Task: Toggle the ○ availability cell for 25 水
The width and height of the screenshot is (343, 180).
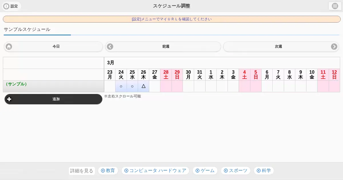Action: pos(132,86)
